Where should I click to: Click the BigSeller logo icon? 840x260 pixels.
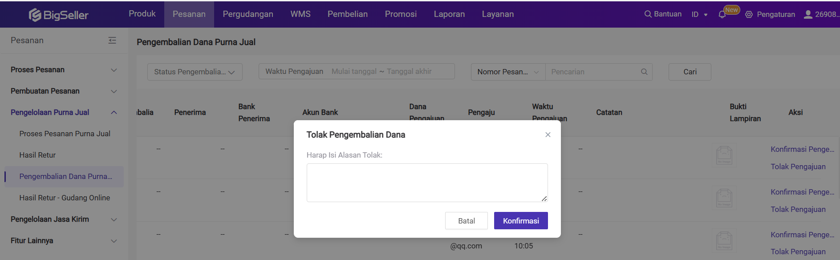pyautogui.click(x=35, y=15)
